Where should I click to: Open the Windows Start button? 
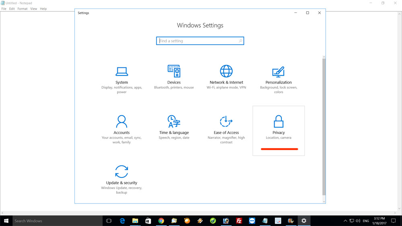click(x=6, y=221)
